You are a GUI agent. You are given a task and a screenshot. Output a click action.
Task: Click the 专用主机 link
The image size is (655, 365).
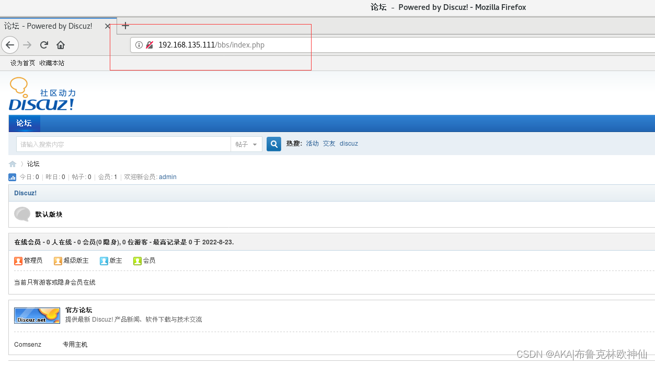pyautogui.click(x=75, y=345)
